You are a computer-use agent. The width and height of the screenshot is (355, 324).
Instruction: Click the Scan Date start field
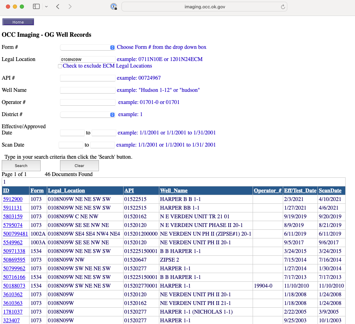pyautogui.click(x=71, y=145)
